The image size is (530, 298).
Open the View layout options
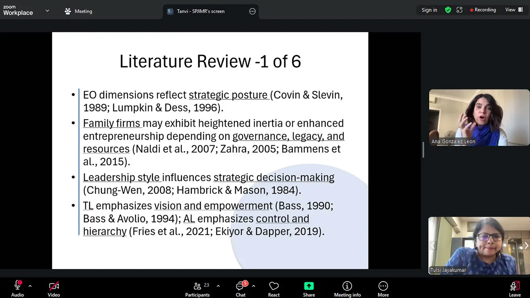tap(514, 10)
